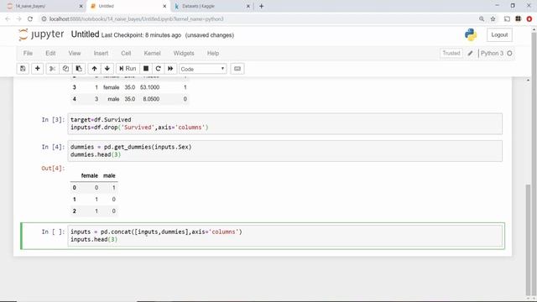The image size is (537, 302).
Task: Click the Python logo icon
Action: pos(471,34)
